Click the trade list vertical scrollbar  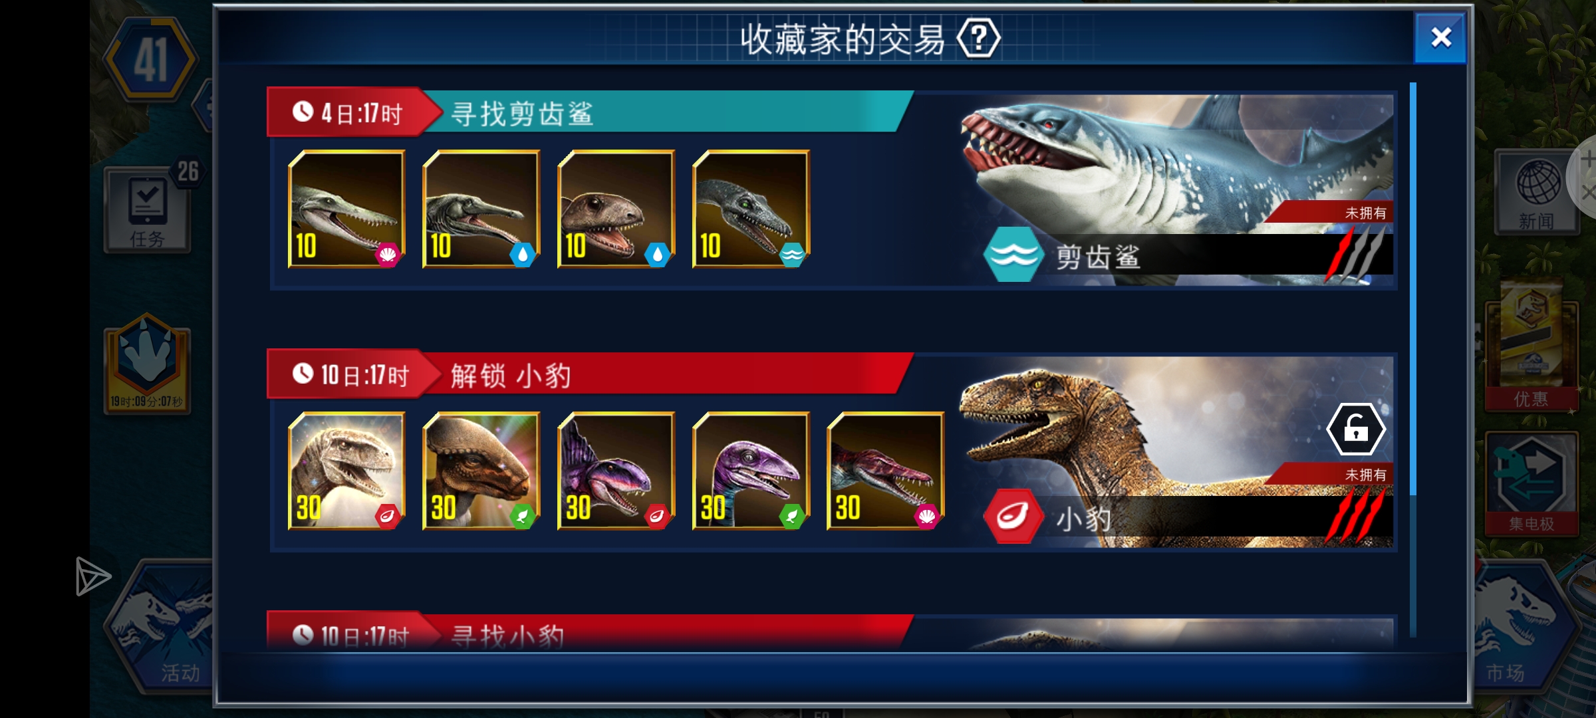coord(1413,359)
